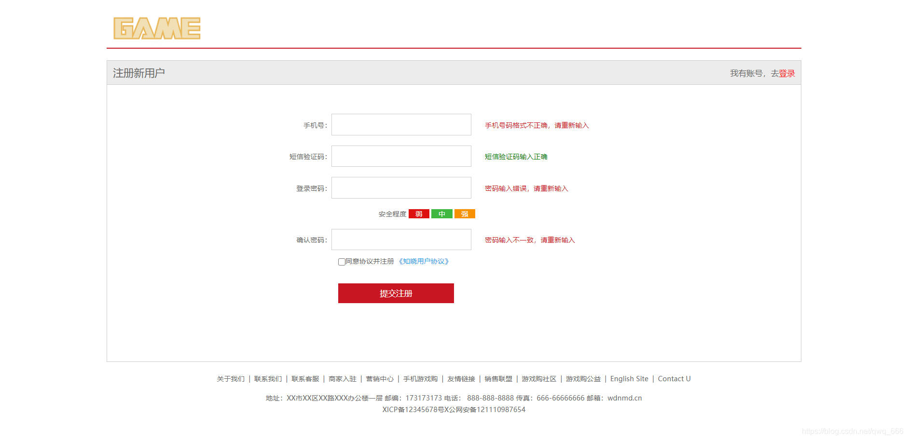Open 商家入驻 footer link
Screen dimensions: 908x440
(343, 379)
